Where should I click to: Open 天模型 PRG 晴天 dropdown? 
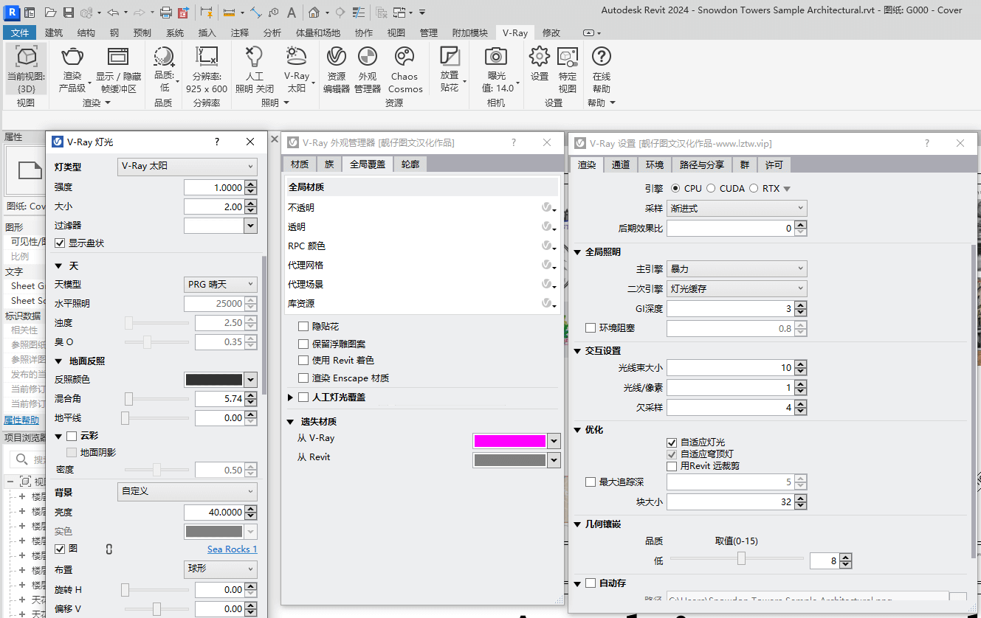pos(221,284)
